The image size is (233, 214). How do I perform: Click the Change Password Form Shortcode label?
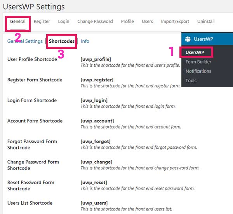[33, 165]
